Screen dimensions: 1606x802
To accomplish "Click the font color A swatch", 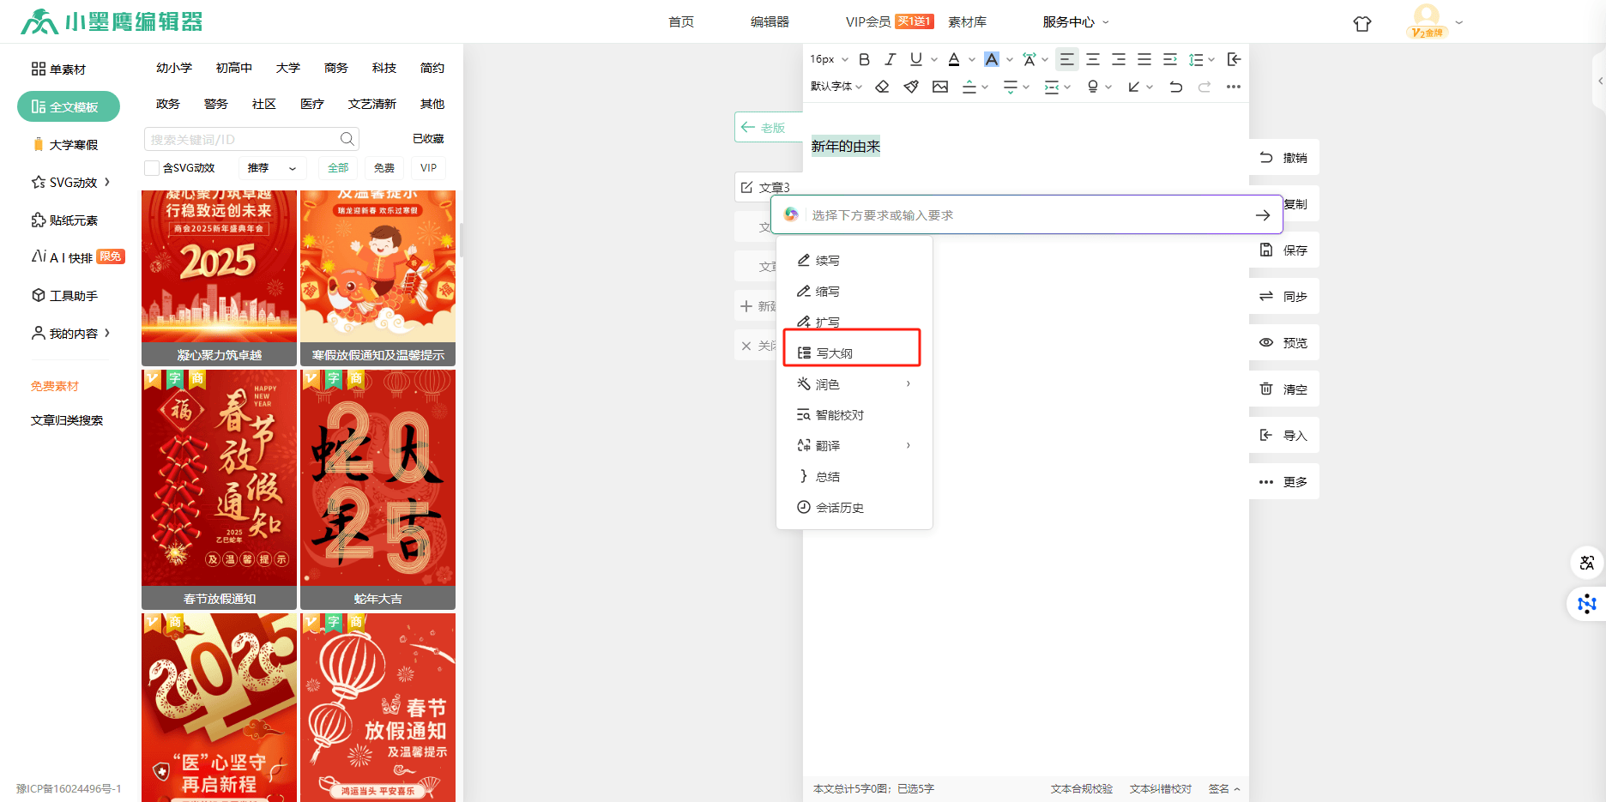I will pyautogui.click(x=954, y=59).
